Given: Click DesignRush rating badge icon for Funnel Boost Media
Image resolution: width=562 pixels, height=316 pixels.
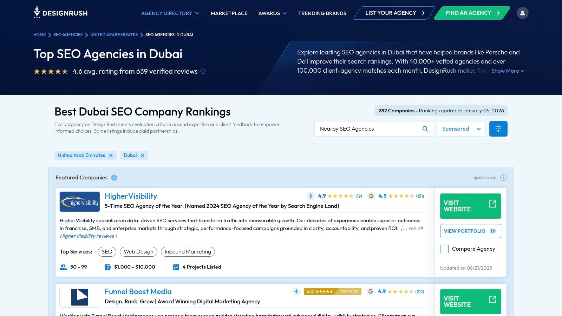Looking at the screenshot, I should click(296, 291).
